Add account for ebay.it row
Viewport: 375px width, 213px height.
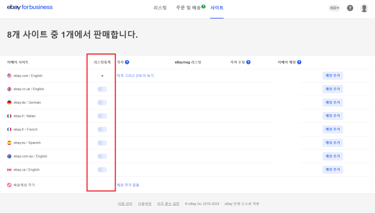(x=333, y=116)
